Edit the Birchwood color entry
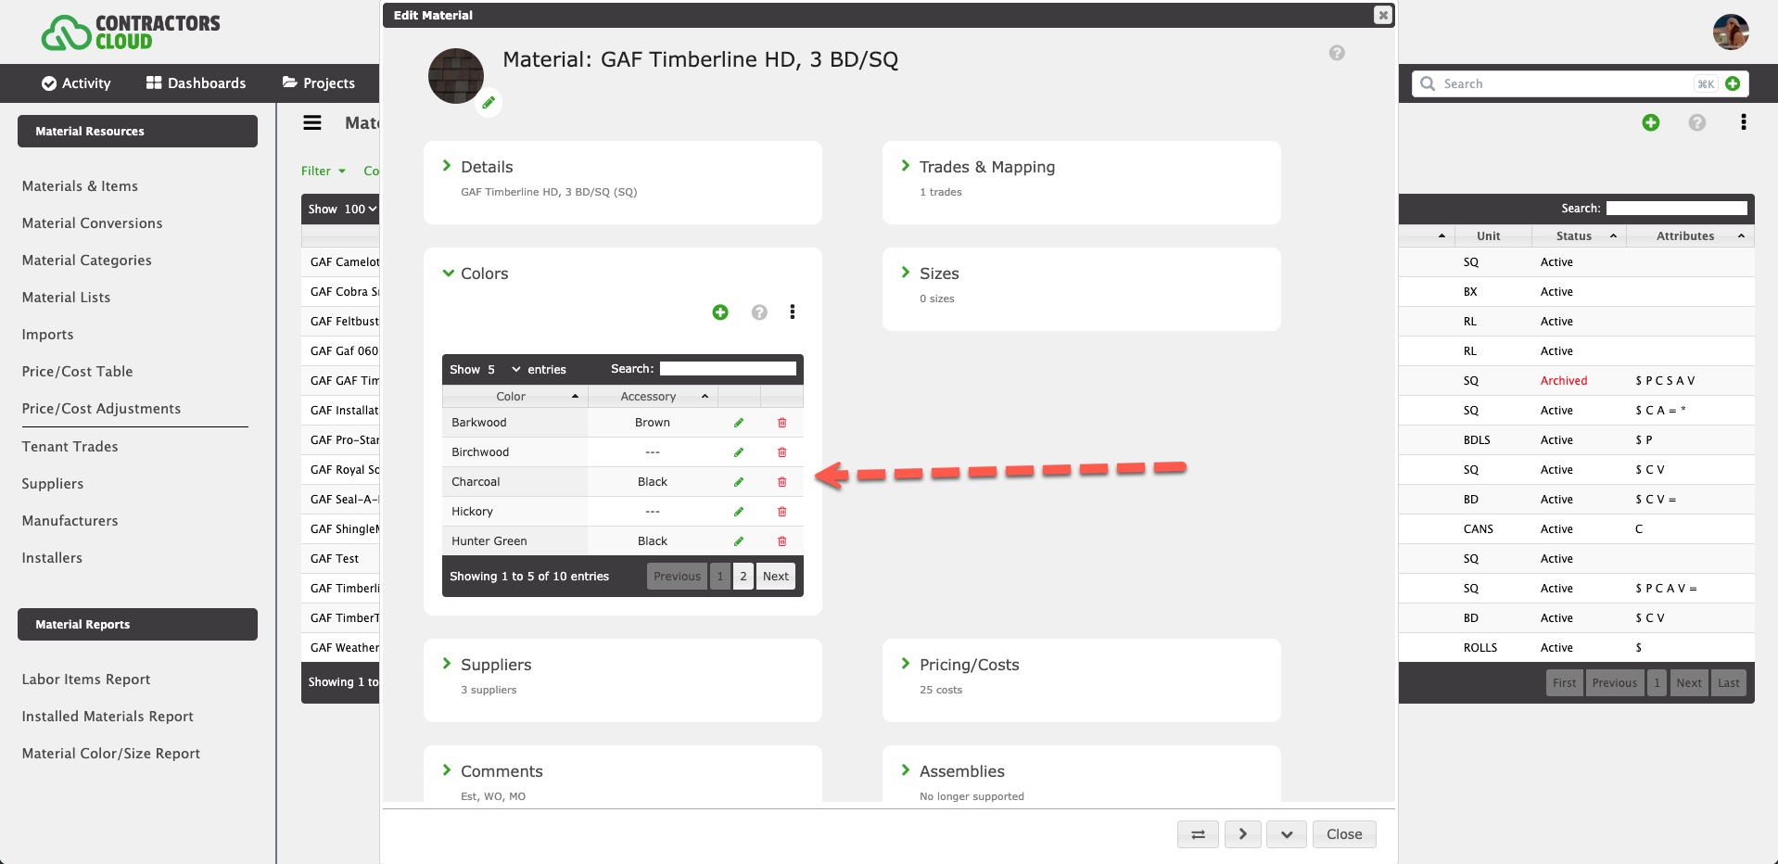 tap(739, 452)
